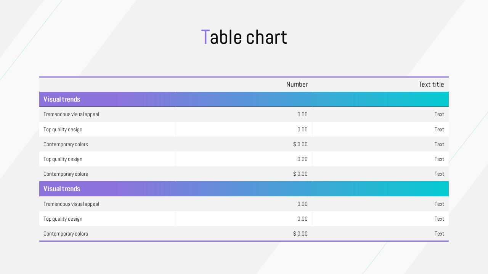The width and height of the screenshot is (488, 274).
Task: Select the last-row "Contemporary colors" cell
Action: pyautogui.click(x=66, y=234)
